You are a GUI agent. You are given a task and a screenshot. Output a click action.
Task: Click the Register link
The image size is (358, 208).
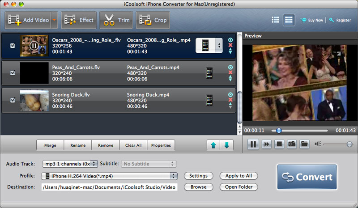click(341, 20)
